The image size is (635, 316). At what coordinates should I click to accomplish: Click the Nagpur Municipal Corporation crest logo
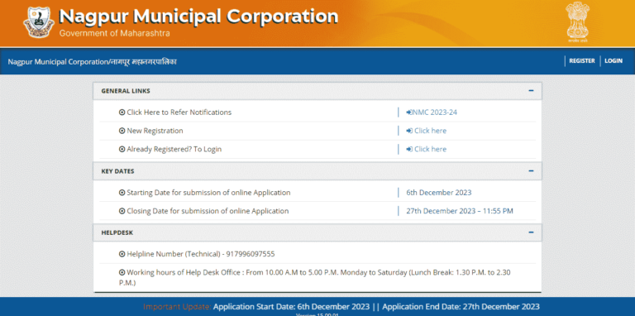[39, 22]
